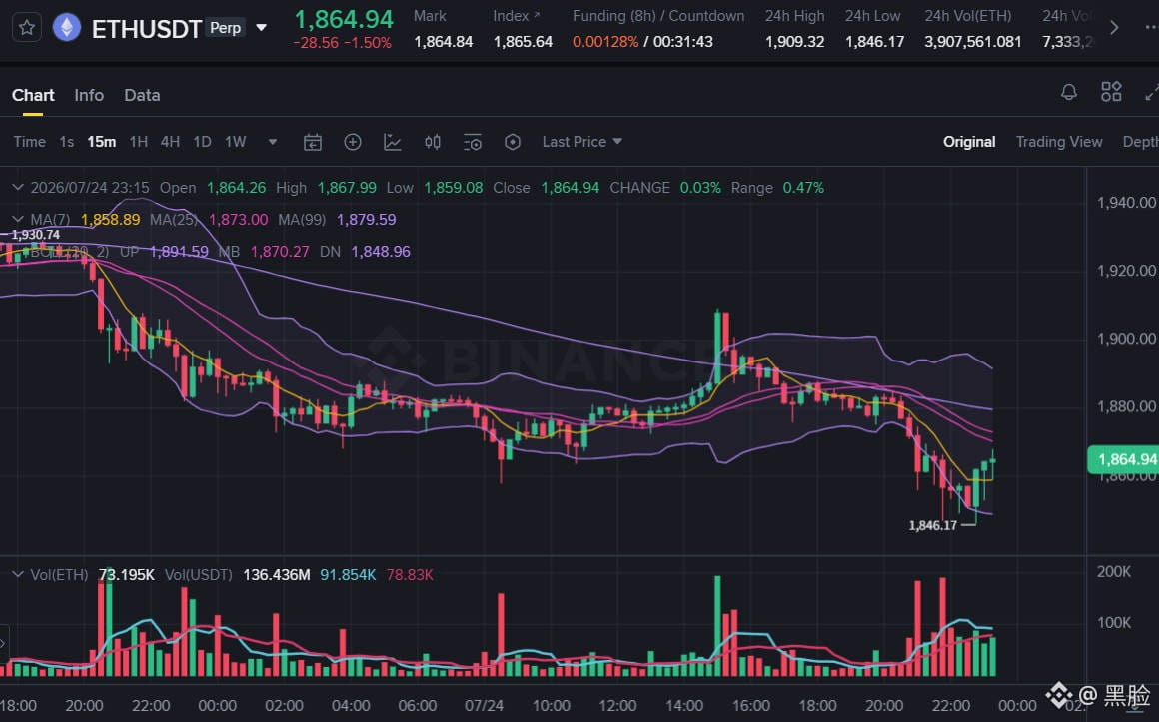Open the go-to-date calendar icon
The height and width of the screenshot is (722, 1159).
pos(313,142)
